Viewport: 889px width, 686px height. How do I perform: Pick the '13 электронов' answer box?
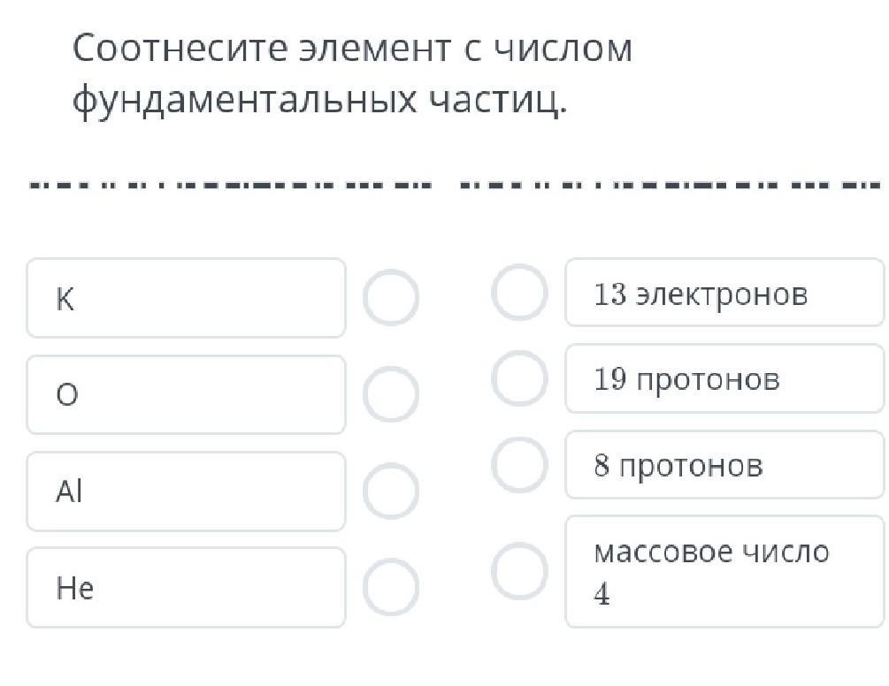click(724, 293)
